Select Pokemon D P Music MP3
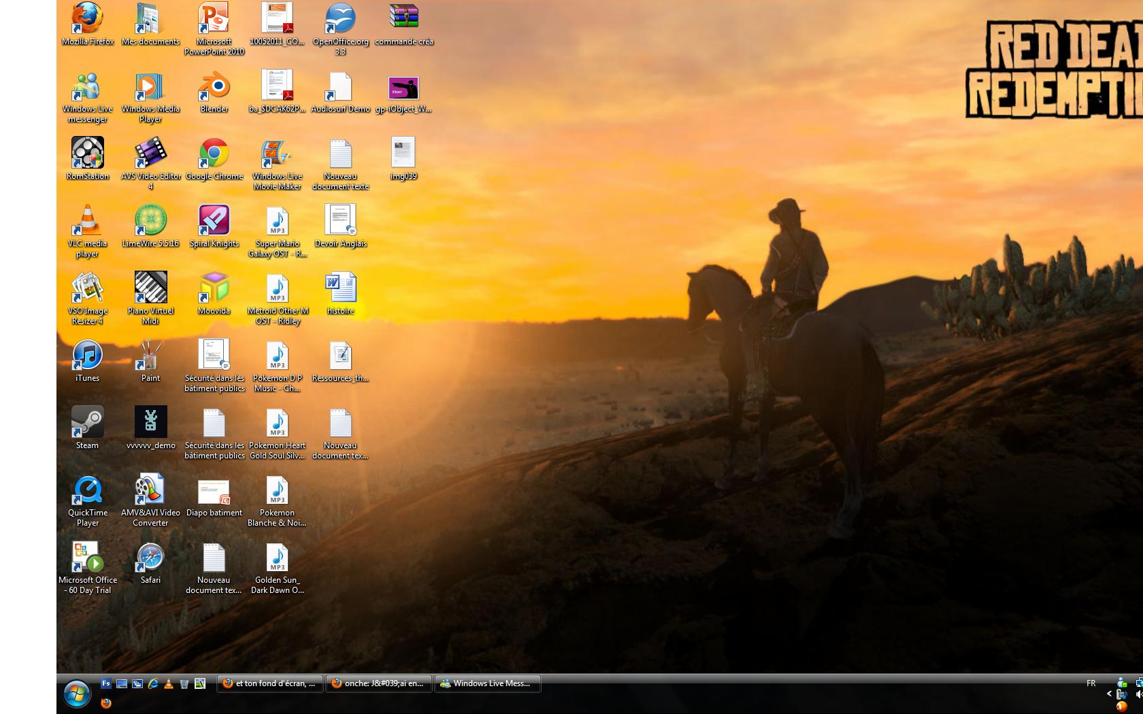The width and height of the screenshot is (1143, 714). point(277,366)
